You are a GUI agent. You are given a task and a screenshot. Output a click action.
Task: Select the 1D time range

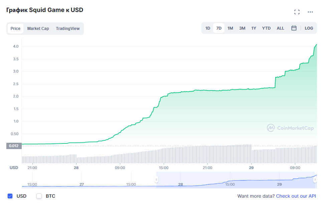[x=208, y=28]
